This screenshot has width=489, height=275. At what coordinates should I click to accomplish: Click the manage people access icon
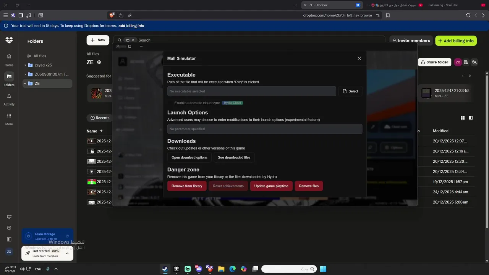pos(474,62)
